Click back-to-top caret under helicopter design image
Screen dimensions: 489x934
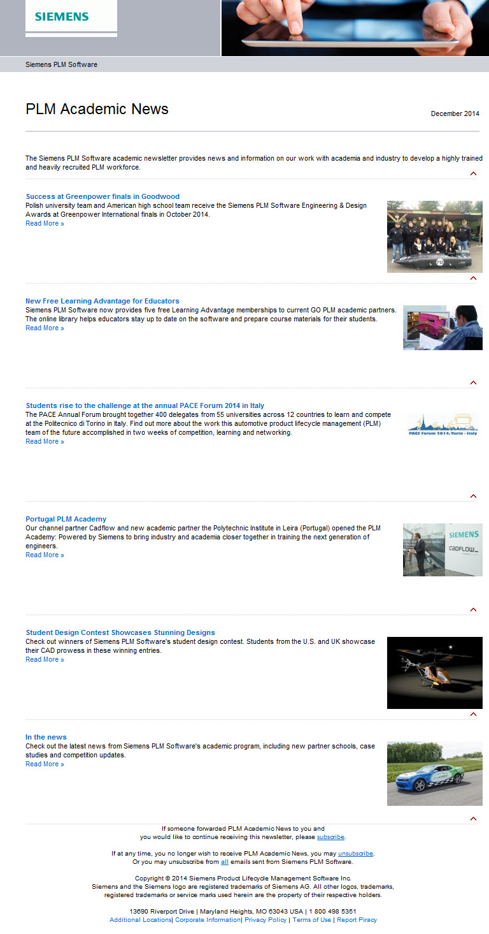pyautogui.click(x=473, y=714)
